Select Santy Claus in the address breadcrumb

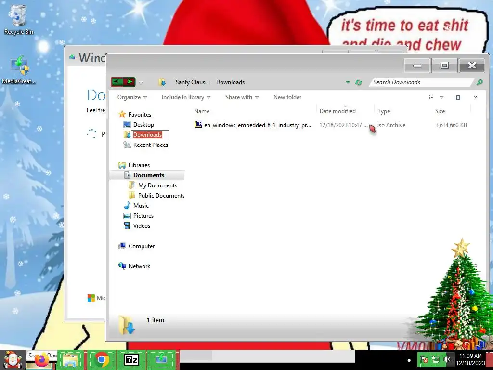click(x=190, y=82)
